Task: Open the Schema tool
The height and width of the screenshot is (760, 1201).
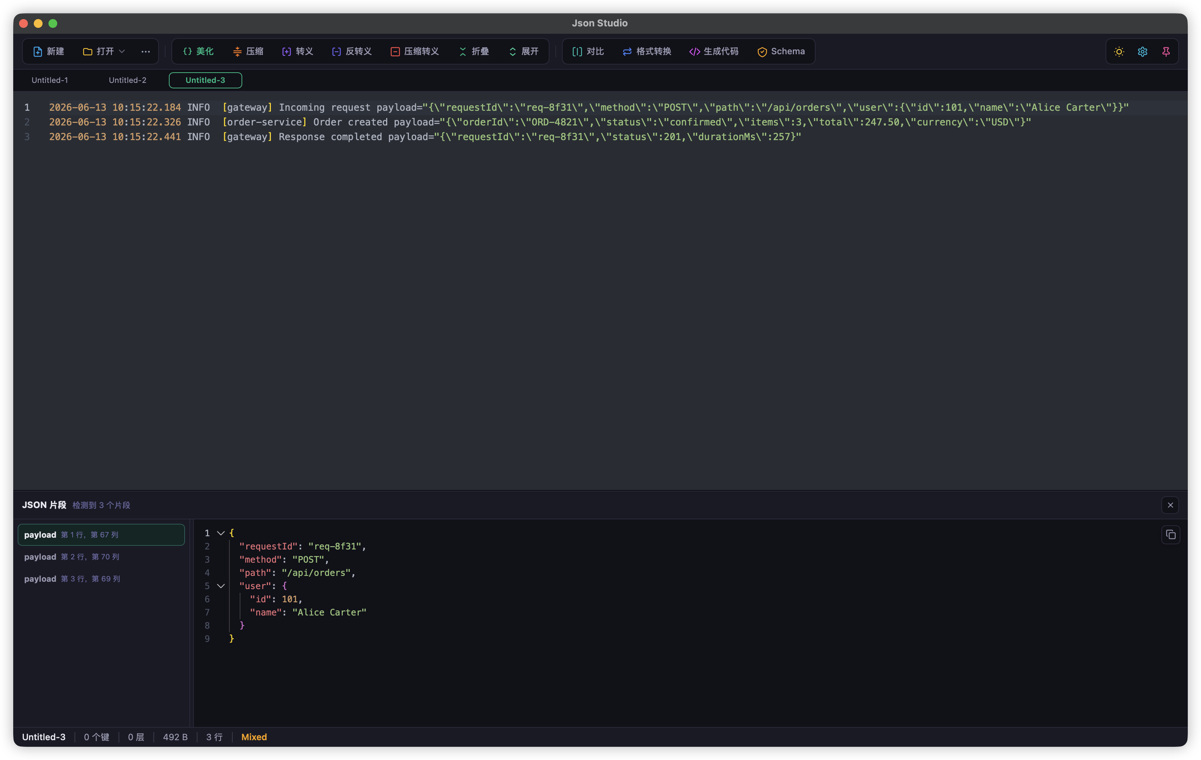Action: point(781,51)
